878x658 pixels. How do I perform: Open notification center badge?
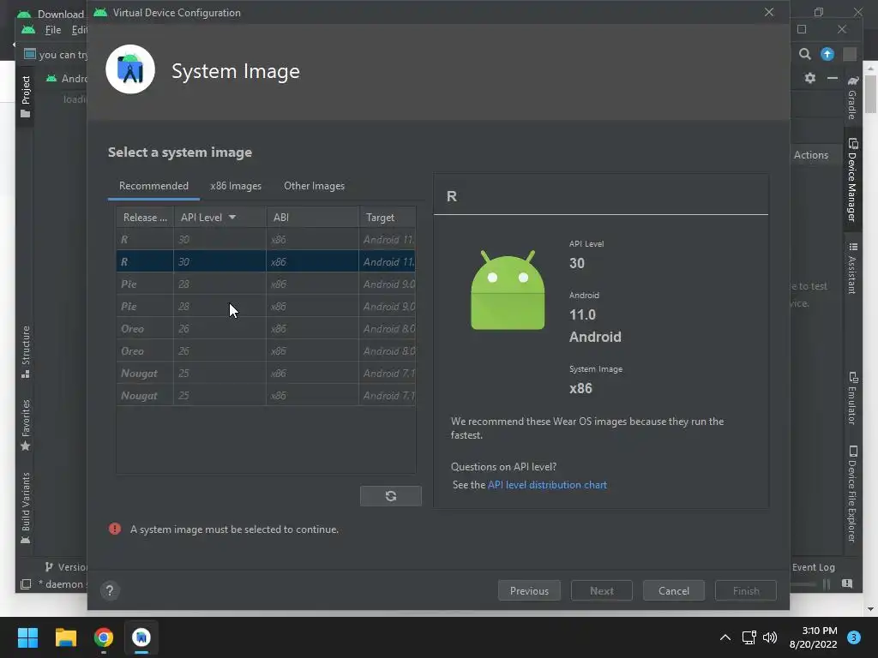854,637
